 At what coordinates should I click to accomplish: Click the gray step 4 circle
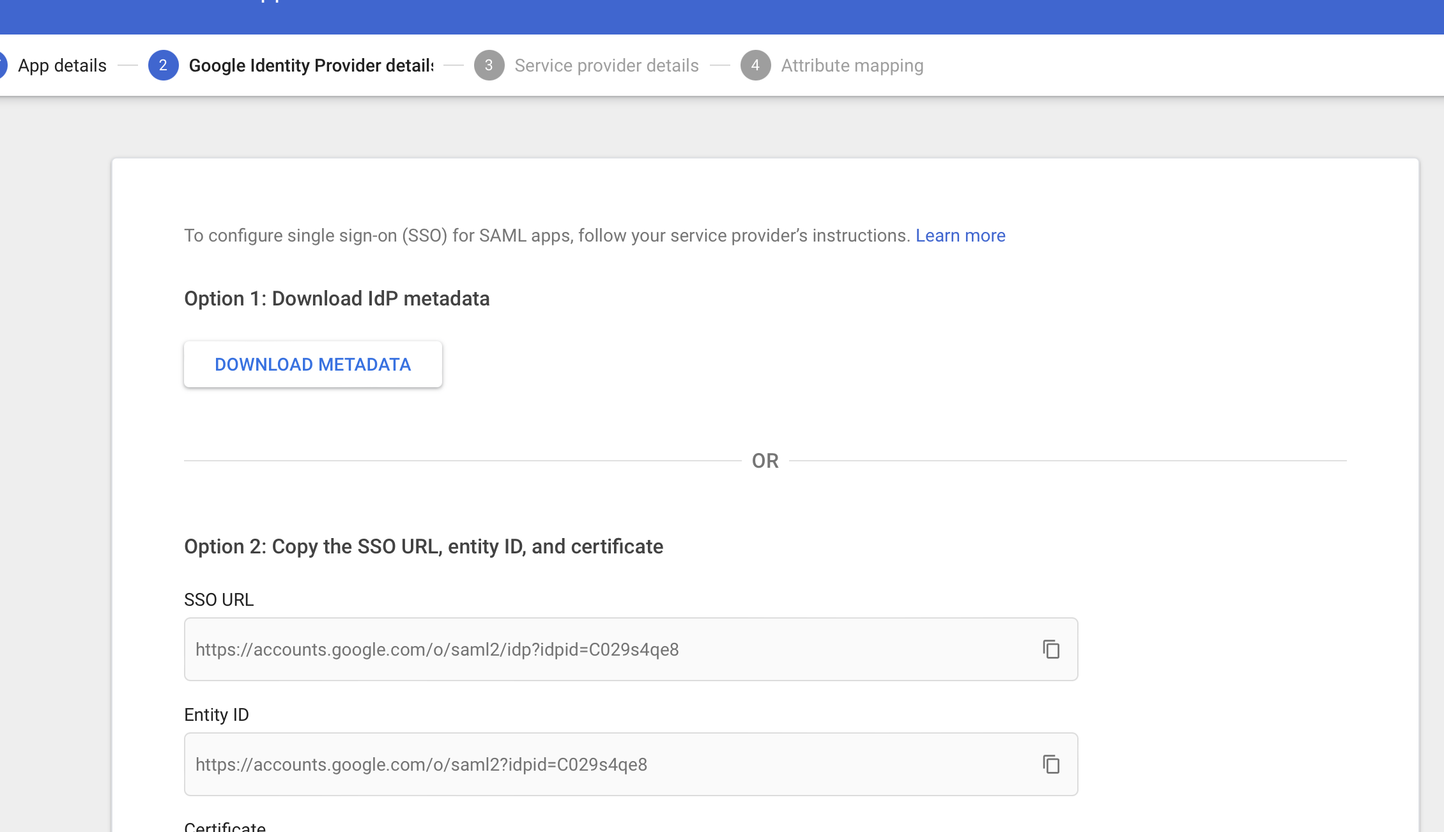pyautogui.click(x=755, y=65)
